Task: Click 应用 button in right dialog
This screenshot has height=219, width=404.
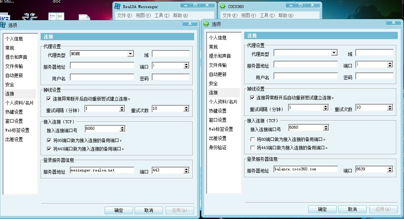Action: click(x=383, y=209)
